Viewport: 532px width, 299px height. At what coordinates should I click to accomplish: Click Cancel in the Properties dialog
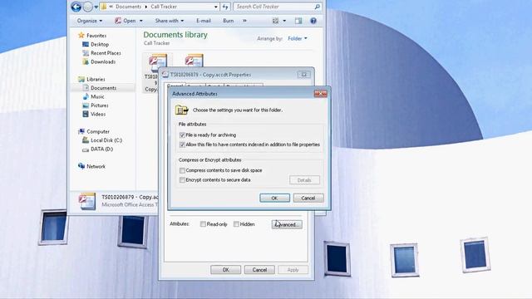coord(259,270)
